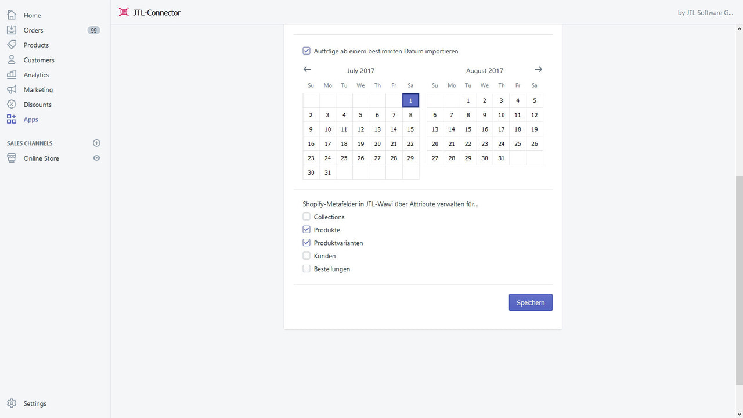
Task: Open the Home icon in the sidebar
Action: tap(12, 15)
